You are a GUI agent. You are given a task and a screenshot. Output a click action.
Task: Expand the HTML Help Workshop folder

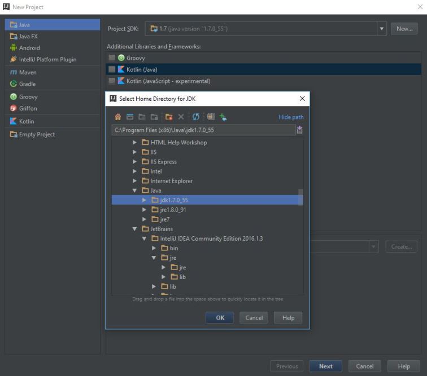click(x=134, y=142)
